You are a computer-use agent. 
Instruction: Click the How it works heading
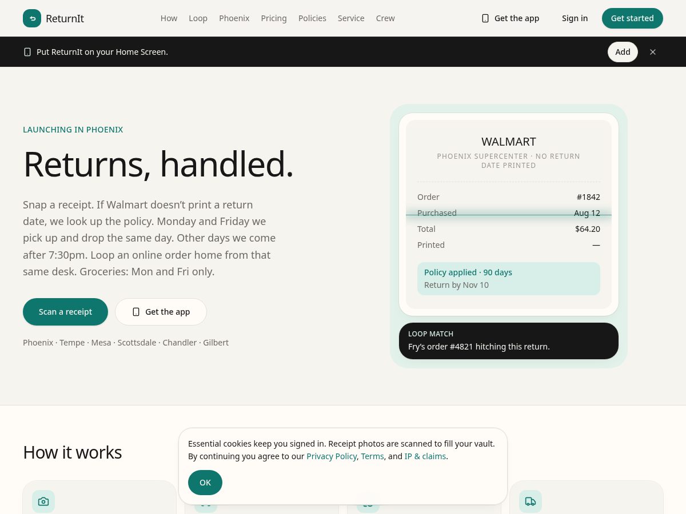[x=73, y=452]
